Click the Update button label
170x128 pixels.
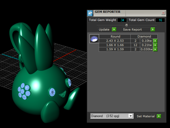pos(104,30)
